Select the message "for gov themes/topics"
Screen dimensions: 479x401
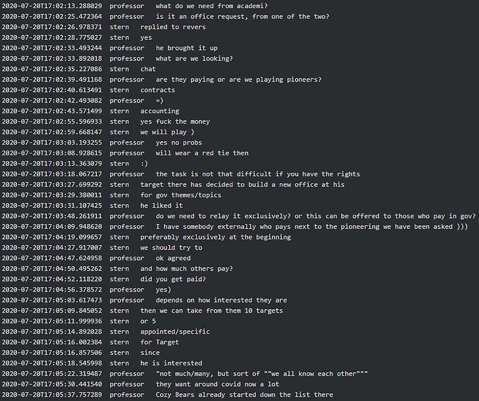click(x=181, y=195)
